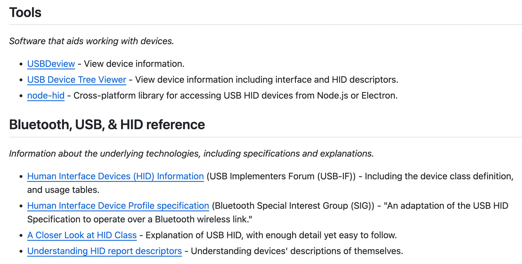The width and height of the screenshot is (522, 264).
Task: Open Understanding HID report descriptors link
Action: pos(105,251)
